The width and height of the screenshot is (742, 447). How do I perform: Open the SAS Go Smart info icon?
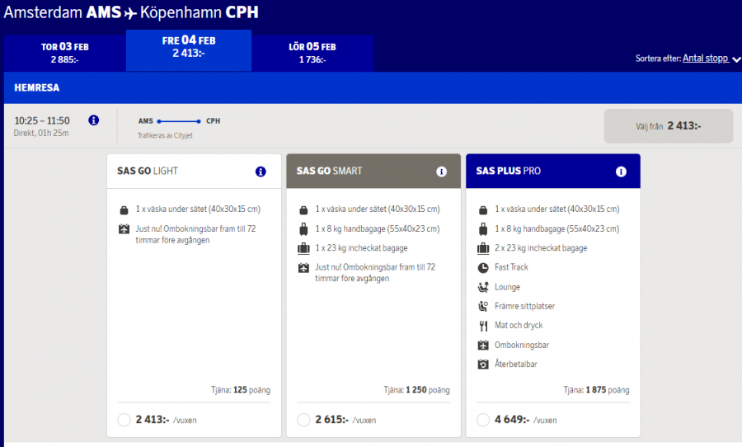coord(441,172)
